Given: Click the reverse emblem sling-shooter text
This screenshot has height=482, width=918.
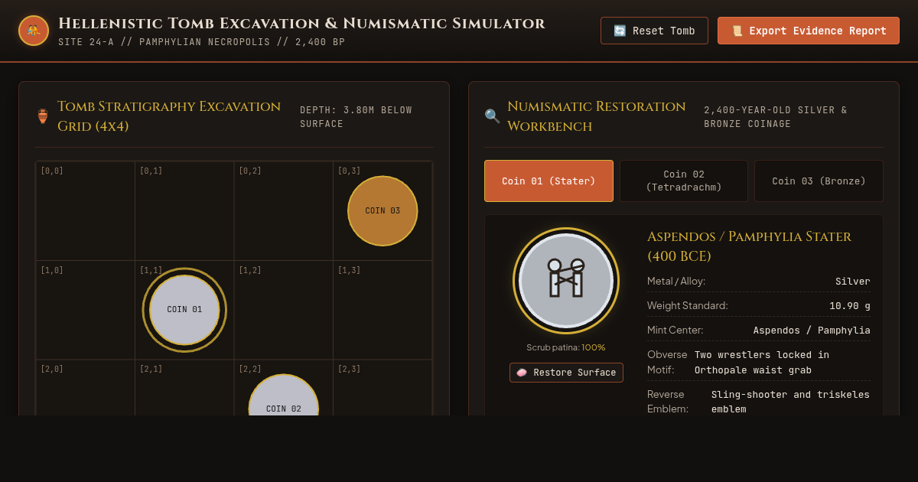Looking at the screenshot, I should pos(790,402).
